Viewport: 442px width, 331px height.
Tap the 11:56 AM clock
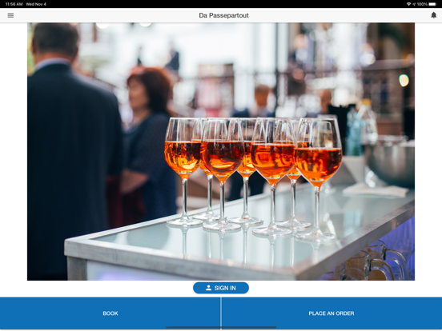(x=14, y=4)
